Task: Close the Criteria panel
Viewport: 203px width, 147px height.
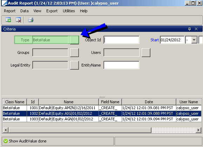Action: click(196, 29)
